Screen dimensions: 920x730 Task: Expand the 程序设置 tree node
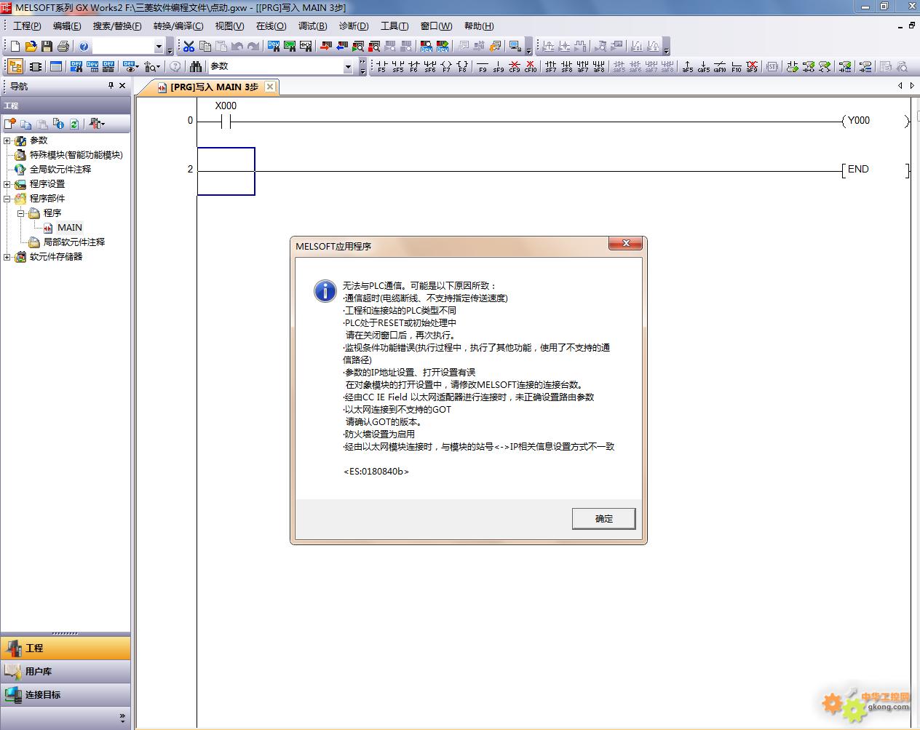[7, 184]
